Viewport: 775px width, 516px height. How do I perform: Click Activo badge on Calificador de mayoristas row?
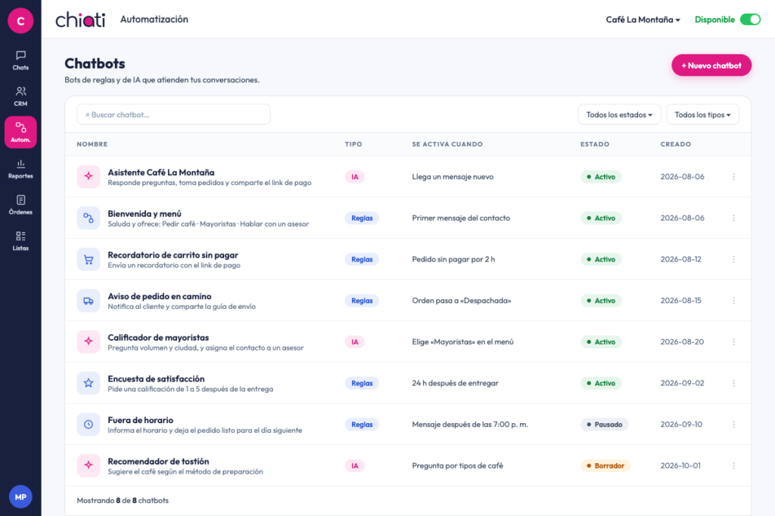(x=601, y=342)
